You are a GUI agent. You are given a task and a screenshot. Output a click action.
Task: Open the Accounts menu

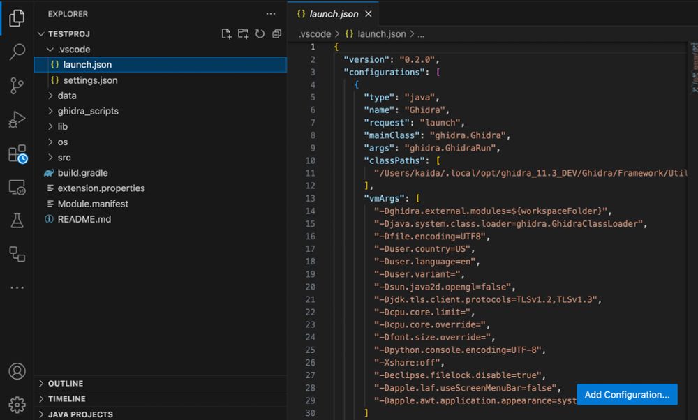17,371
